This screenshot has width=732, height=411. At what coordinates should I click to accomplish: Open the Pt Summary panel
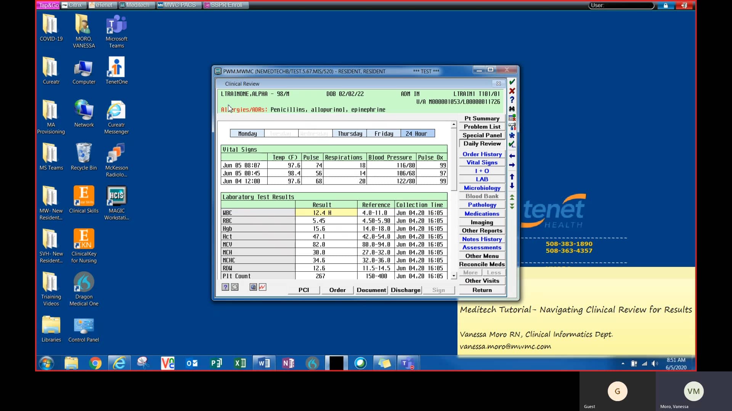point(482,118)
